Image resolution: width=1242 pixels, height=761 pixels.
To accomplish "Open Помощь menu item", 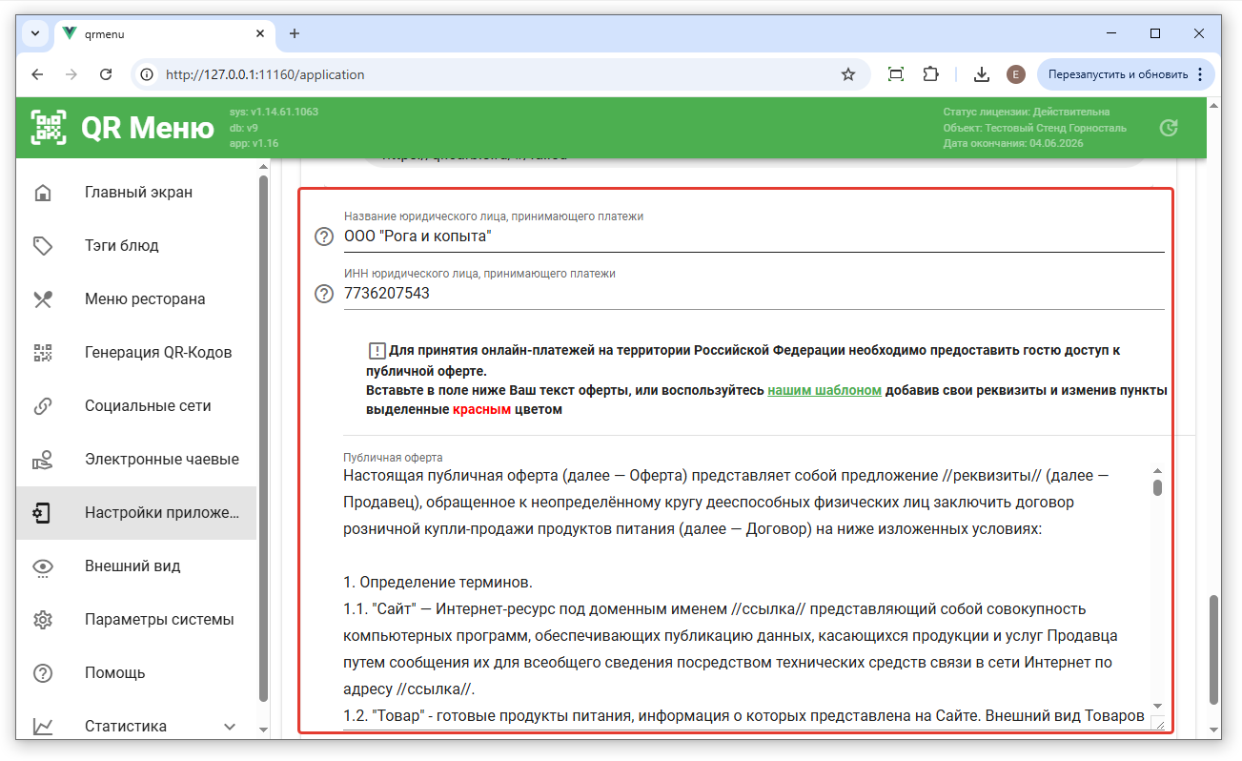I will 136,673.
